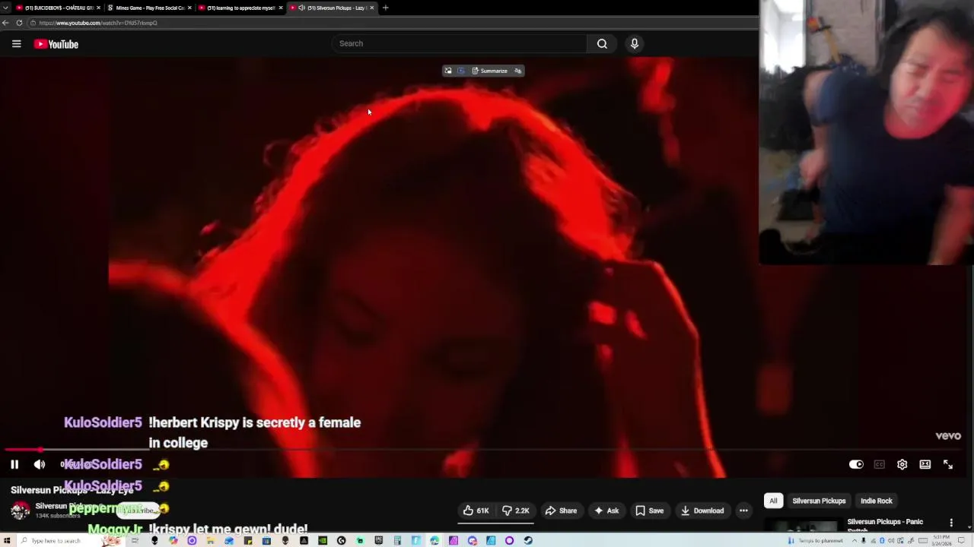The width and height of the screenshot is (974, 547).
Task: Open Silversun Pickups channel avatar
Action: pyautogui.click(x=20, y=510)
